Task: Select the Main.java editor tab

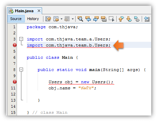Action: click(x=25, y=11)
